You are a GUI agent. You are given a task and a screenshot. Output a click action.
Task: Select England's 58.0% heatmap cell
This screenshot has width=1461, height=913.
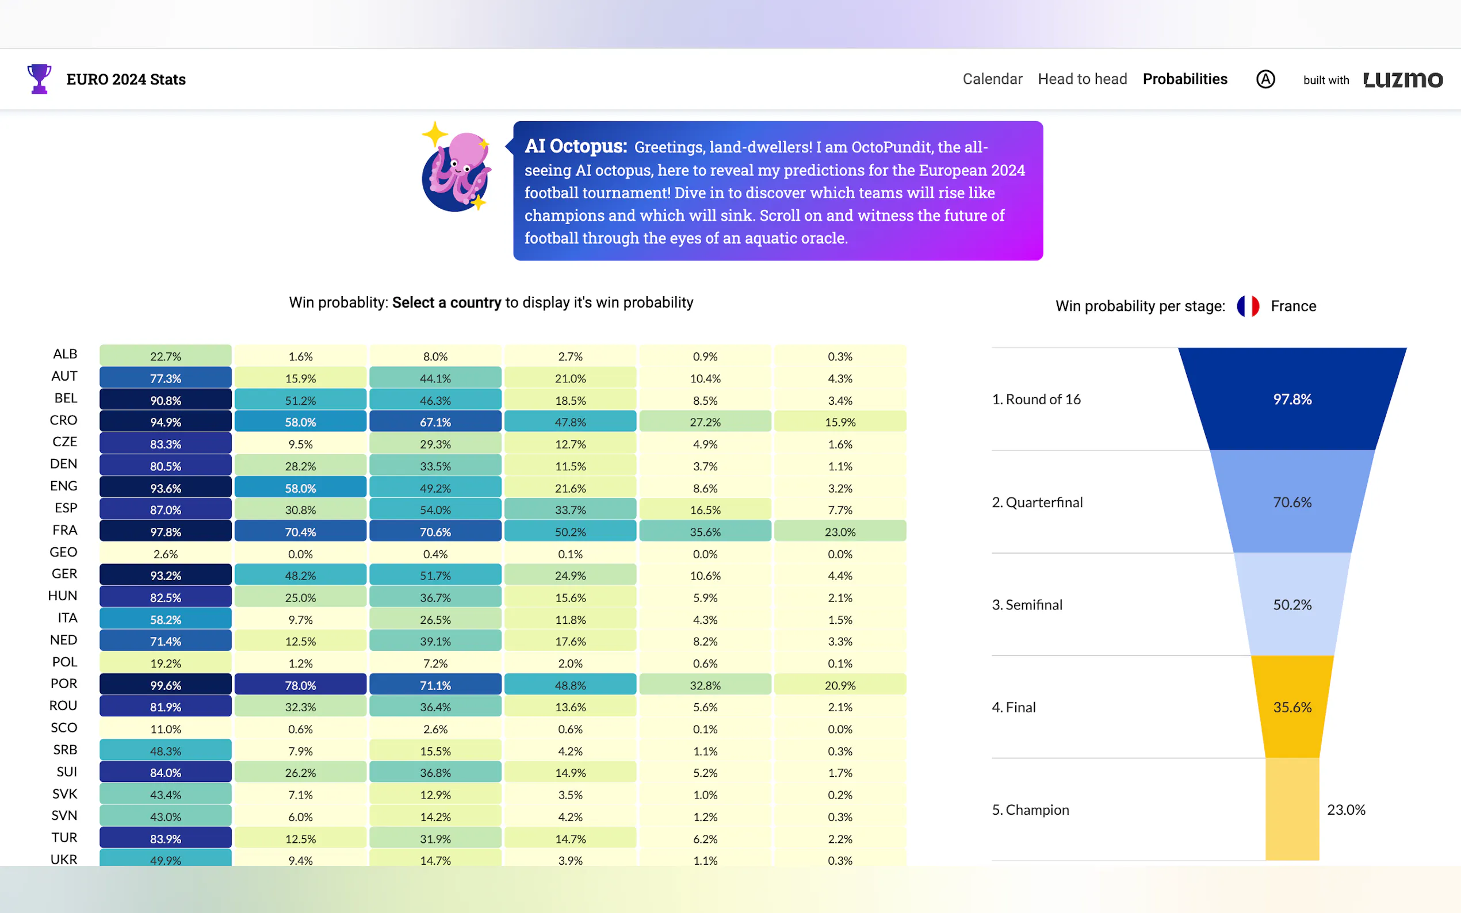(300, 488)
